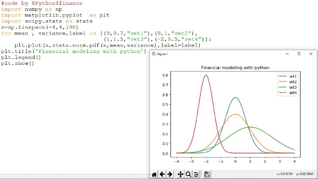Viewport: 318px width, 179px height.
Task: Save the figure with disk icon
Action: (207, 174)
